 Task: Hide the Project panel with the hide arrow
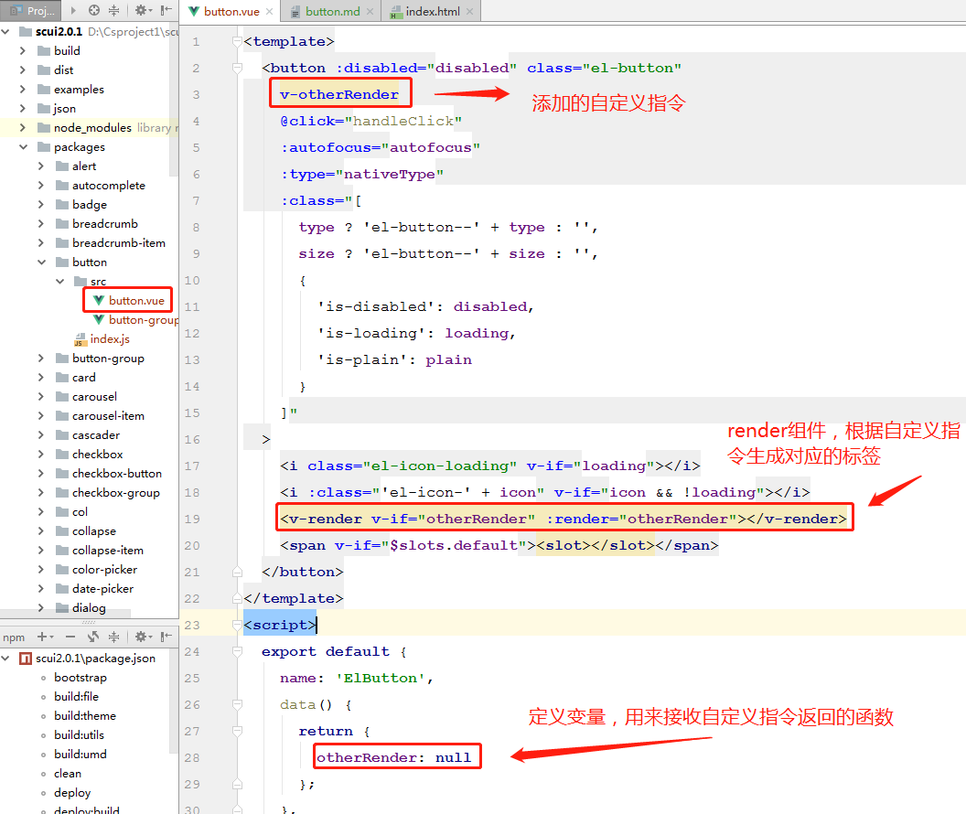point(166,10)
